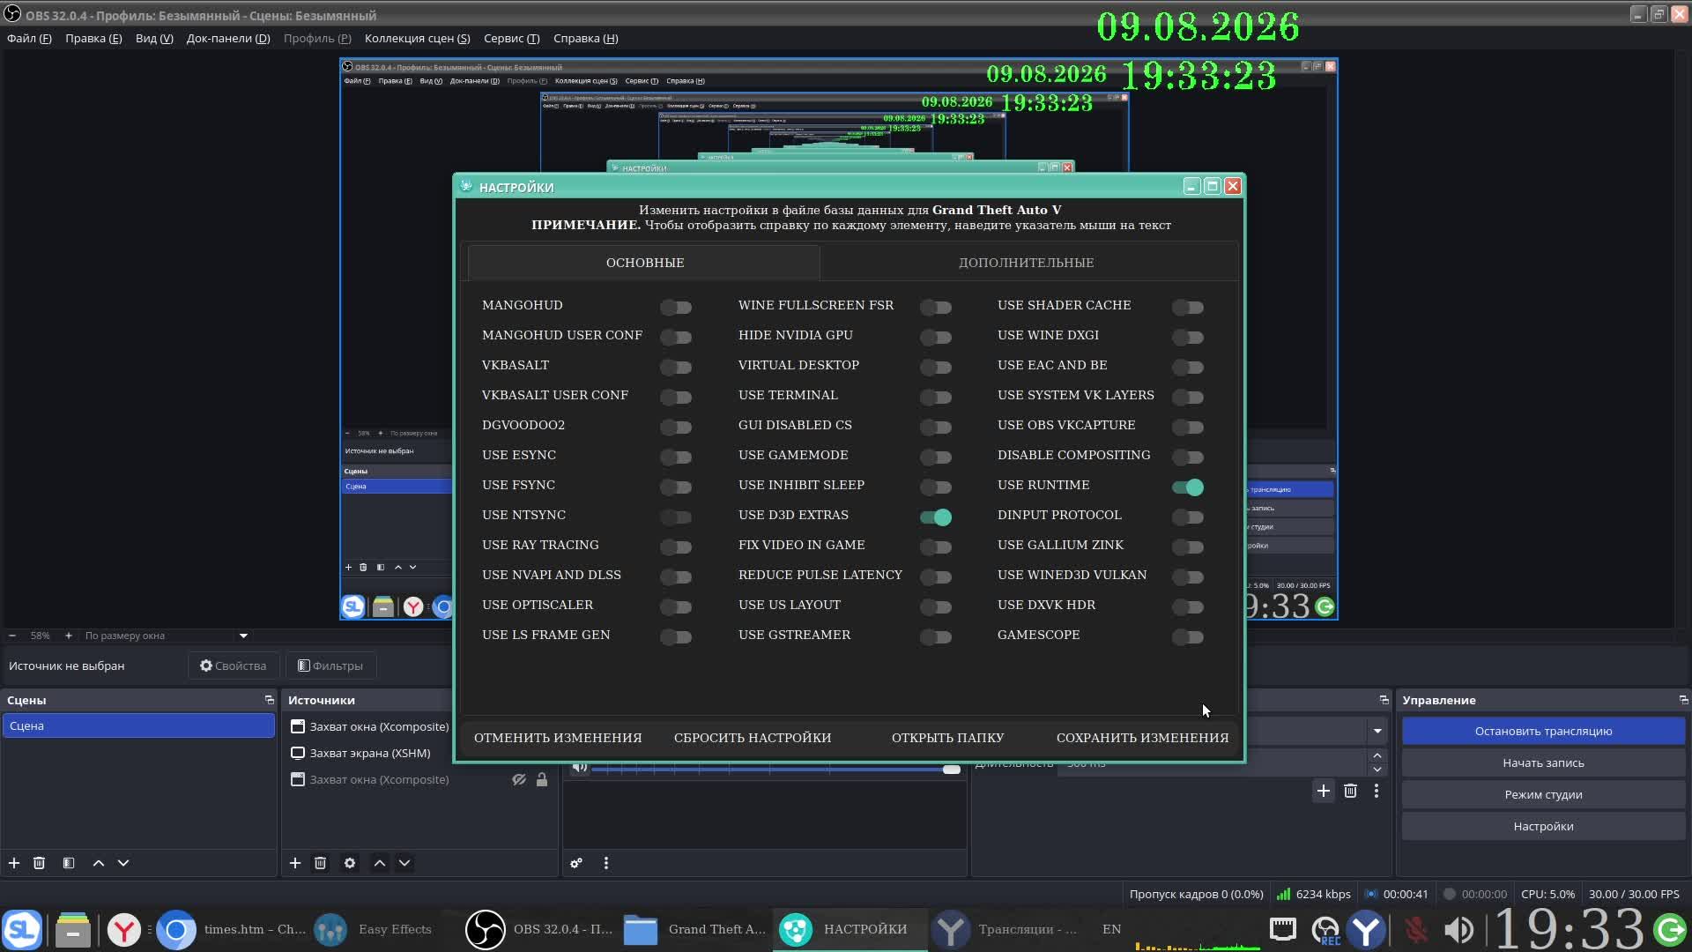Open the Правка menu

pyautogui.click(x=93, y=38)
